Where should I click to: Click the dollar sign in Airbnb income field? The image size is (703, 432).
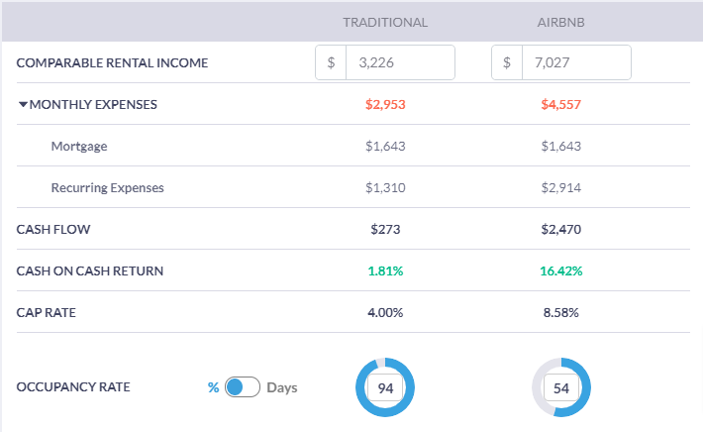coord(507,62)
